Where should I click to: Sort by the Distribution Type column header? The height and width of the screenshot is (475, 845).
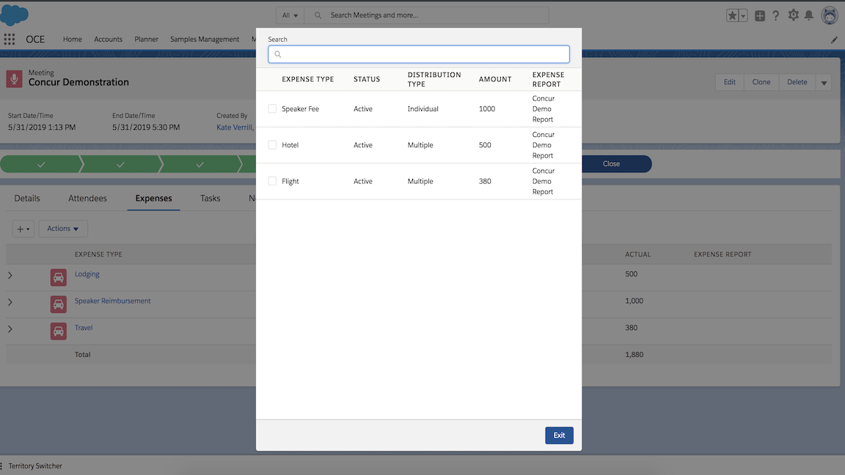click(x=434, y=79)
